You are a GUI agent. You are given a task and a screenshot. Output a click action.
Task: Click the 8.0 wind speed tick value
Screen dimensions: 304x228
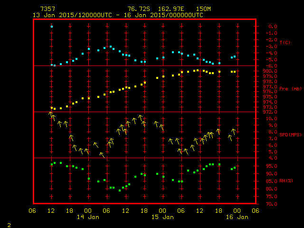click(x=273, y=132)
